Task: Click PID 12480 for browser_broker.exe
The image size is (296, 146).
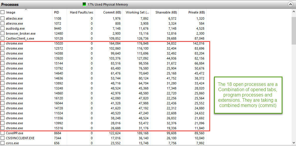Action: pos(58,33)
